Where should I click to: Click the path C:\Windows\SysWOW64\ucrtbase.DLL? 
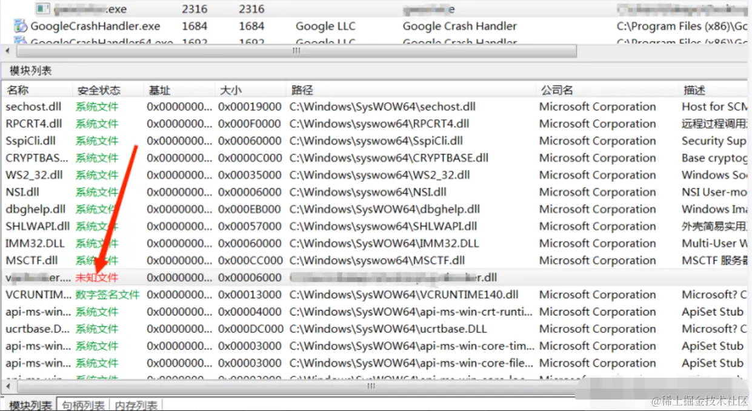(388, 329)
